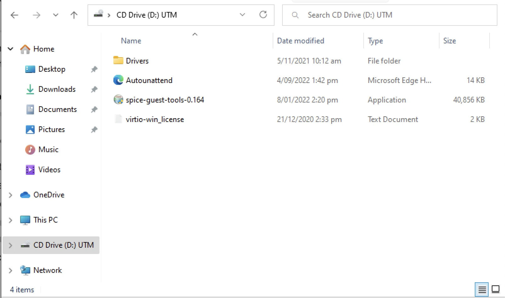Click the Autounattend Microsoft Edge icon
This screenshot has height=298, width=505.
tap(118, 80)
